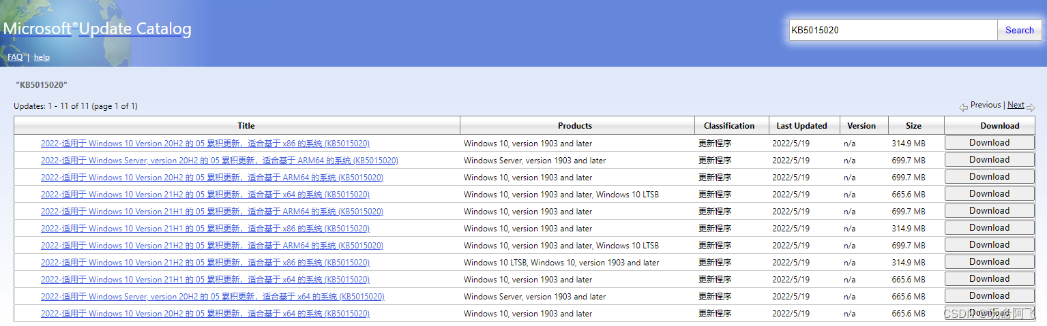Open Windows 10 Version 21H2 x86 update title
This screenshot has height=326, width=1047.
pyautogui.click(x=205, y=263)
